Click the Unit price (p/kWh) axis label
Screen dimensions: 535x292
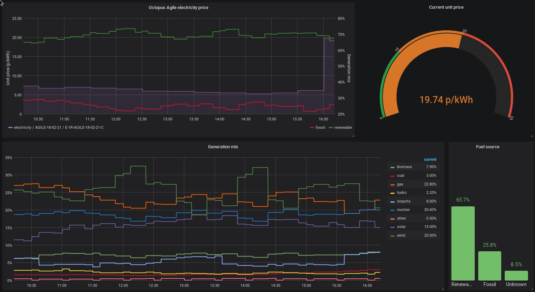[x=8, y=68]
